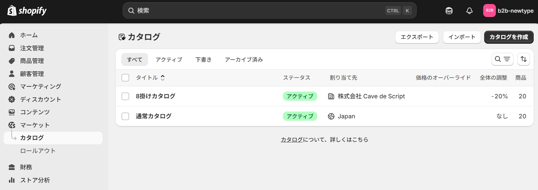Image resolution: width=538 pixels, height=190 pixels.
Task: Open the Sidekick assistant icon
Action: [449, 11]
